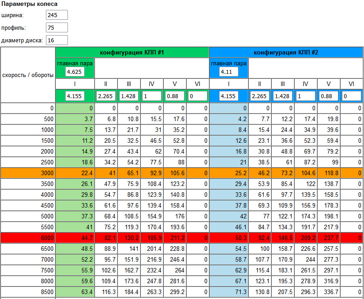Click value 211.2 in red 6000 row

click(177, 238)
